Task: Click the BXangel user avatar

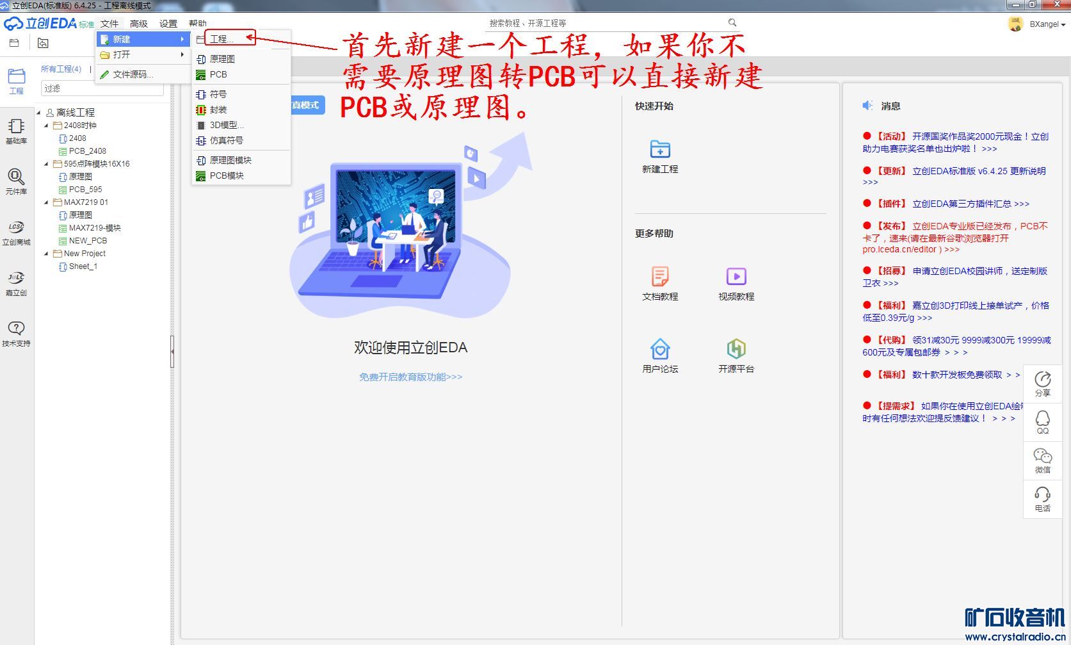Action: (1015, 24)
